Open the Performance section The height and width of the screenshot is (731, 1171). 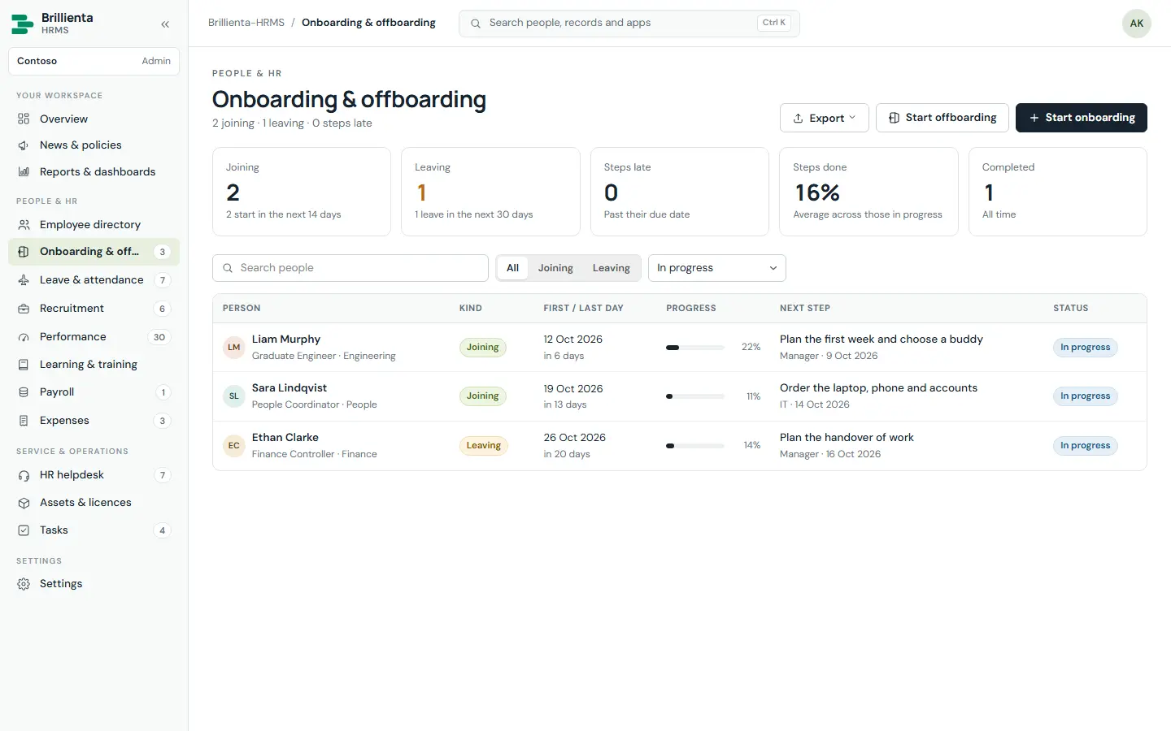[x=94, y=336]
